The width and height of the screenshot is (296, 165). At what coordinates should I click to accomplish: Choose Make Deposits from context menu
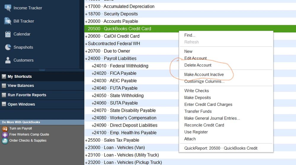pos(197,98)
